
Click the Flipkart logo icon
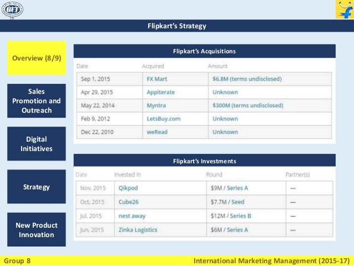(345, 9)
